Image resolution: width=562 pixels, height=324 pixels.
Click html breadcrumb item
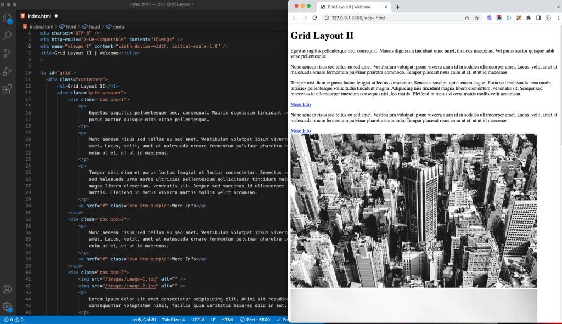pyautogui.click(x=68, y=26)
